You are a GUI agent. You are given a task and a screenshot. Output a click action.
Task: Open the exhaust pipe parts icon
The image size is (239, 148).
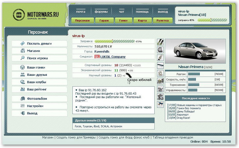(x=160, y=58)
